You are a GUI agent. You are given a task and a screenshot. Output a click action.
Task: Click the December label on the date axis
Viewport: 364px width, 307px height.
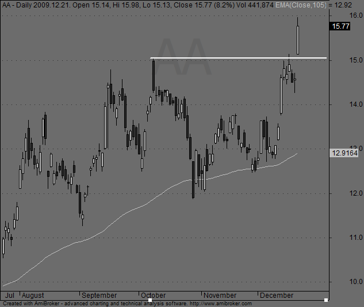pyautogui.click(x=277, y=296)
